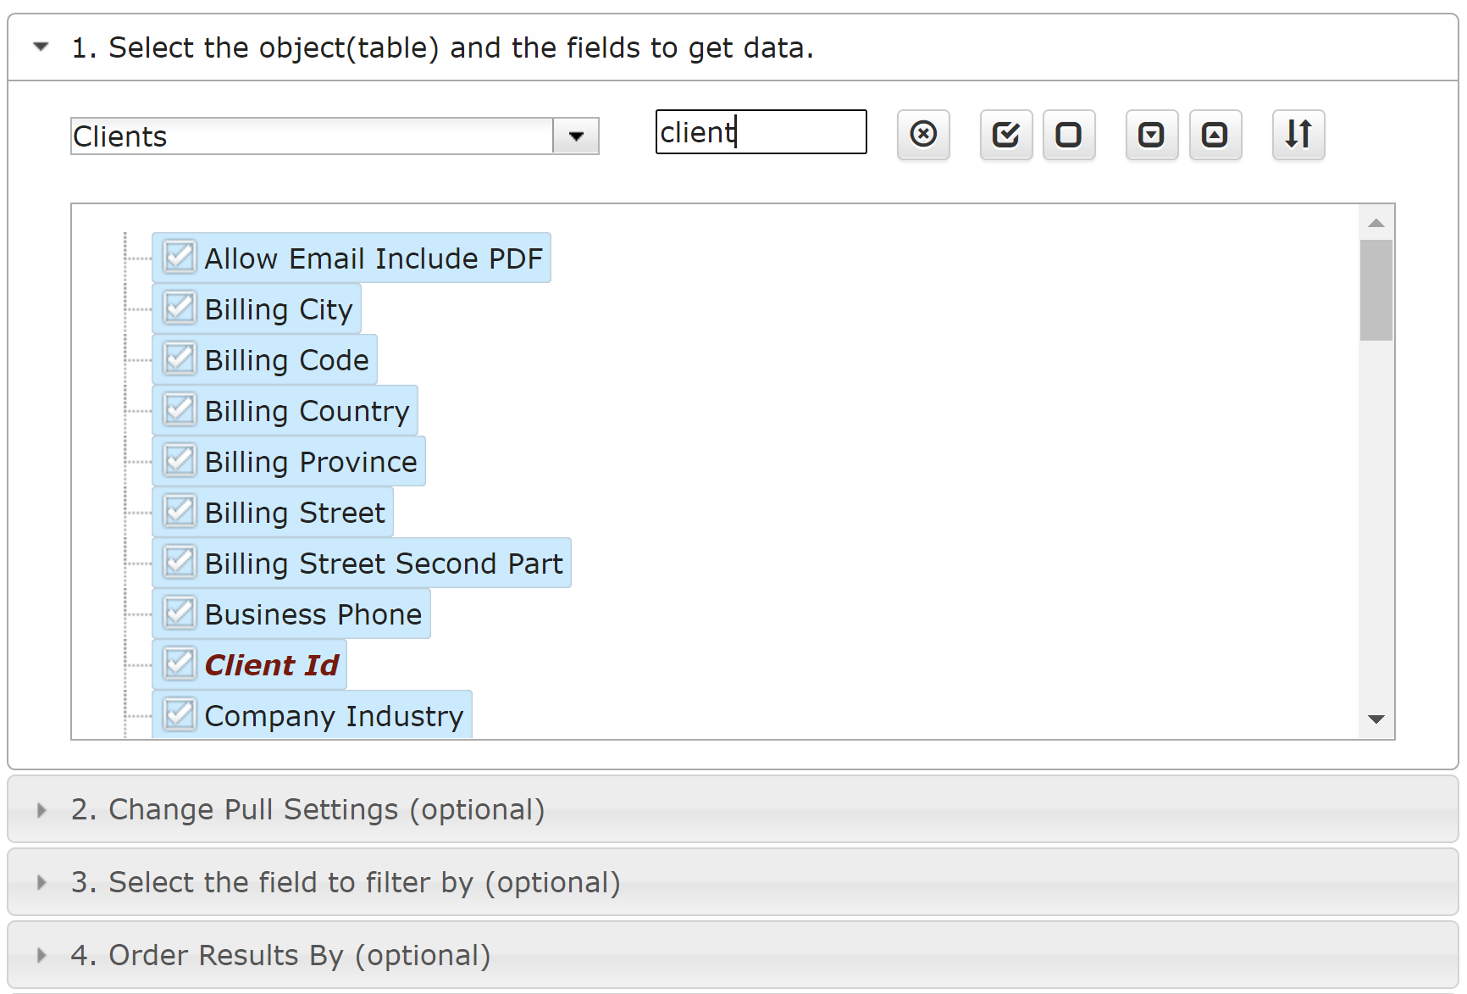This screenshot has height=994, width=1467.
Task: Collapse step 1 section triangle
Action: point(41,47)
